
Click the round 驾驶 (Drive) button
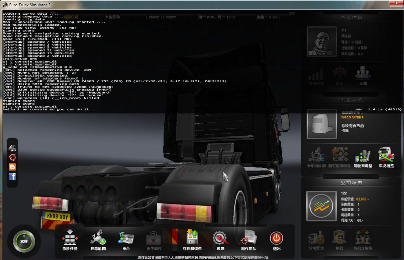[x=24, y=241]
